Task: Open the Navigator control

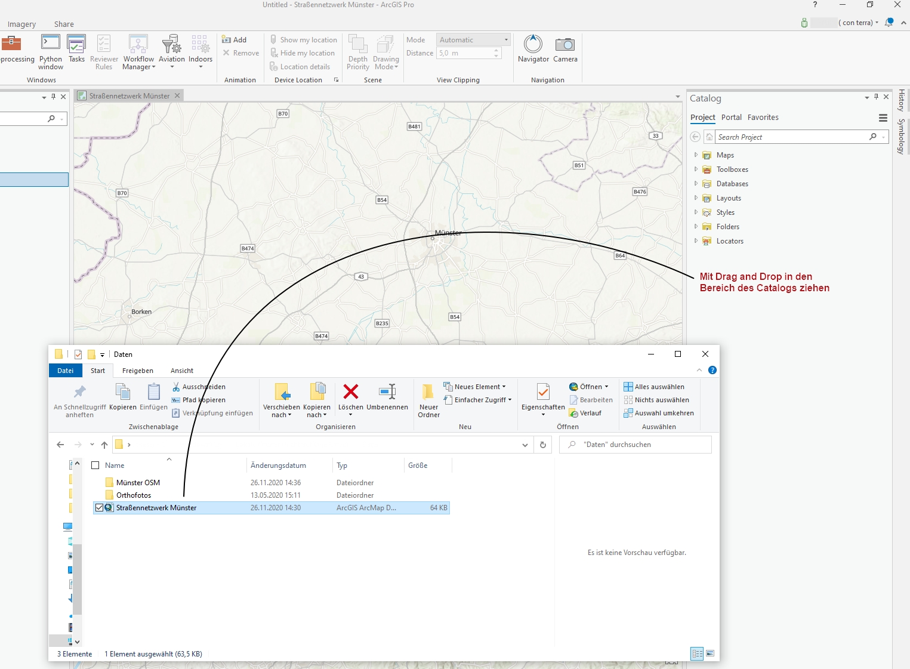Action: click(x=533, y=48)
